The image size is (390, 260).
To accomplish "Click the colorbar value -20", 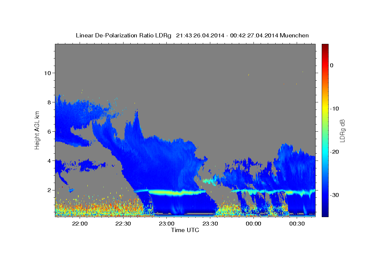I will (x=334, y=152).
